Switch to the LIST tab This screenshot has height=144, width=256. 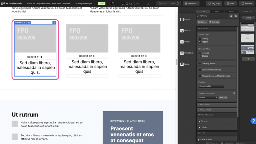pos(217,11)
